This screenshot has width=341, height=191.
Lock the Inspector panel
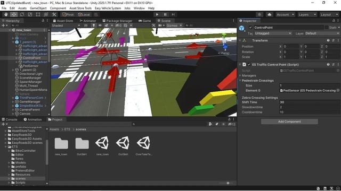click(x=334, y=21)
